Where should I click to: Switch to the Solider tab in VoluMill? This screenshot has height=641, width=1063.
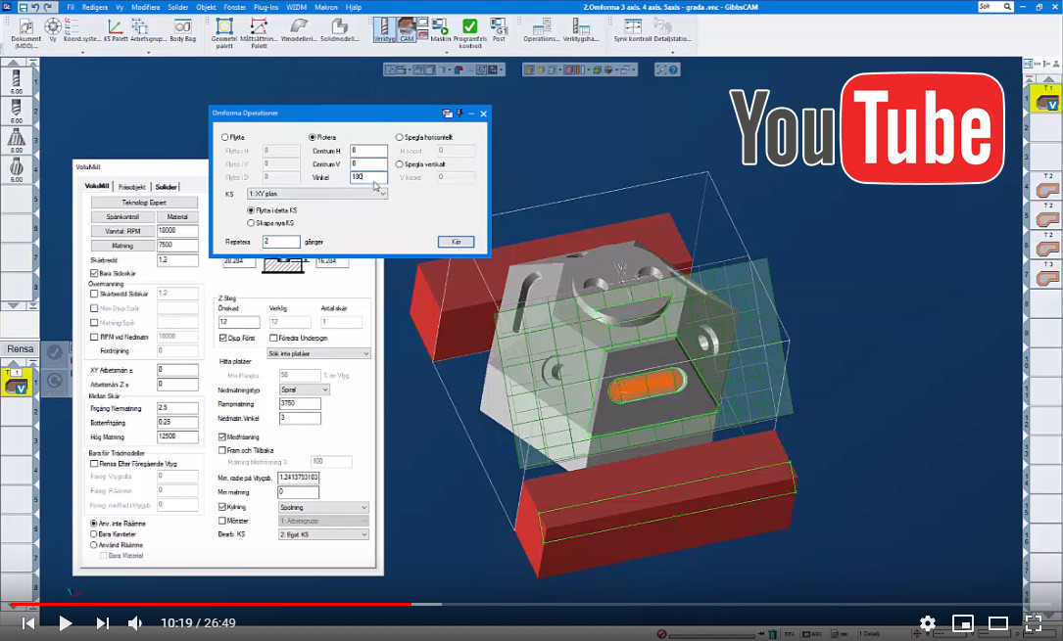click(x=167, y=187)
